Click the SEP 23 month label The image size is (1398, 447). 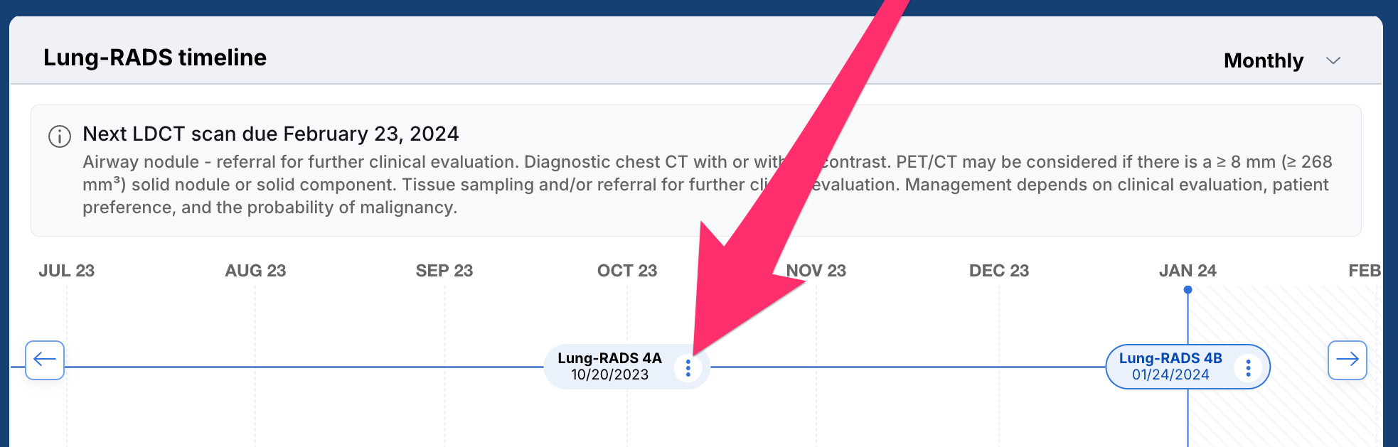click(x=444, y=271)
